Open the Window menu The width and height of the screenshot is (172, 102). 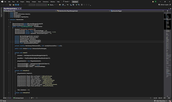pyautogui.click(x=53, y=2)
